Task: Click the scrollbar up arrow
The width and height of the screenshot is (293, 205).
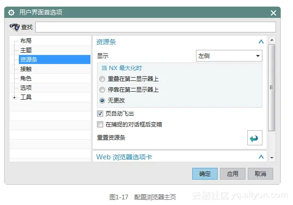Action: (x=272, y=40)
